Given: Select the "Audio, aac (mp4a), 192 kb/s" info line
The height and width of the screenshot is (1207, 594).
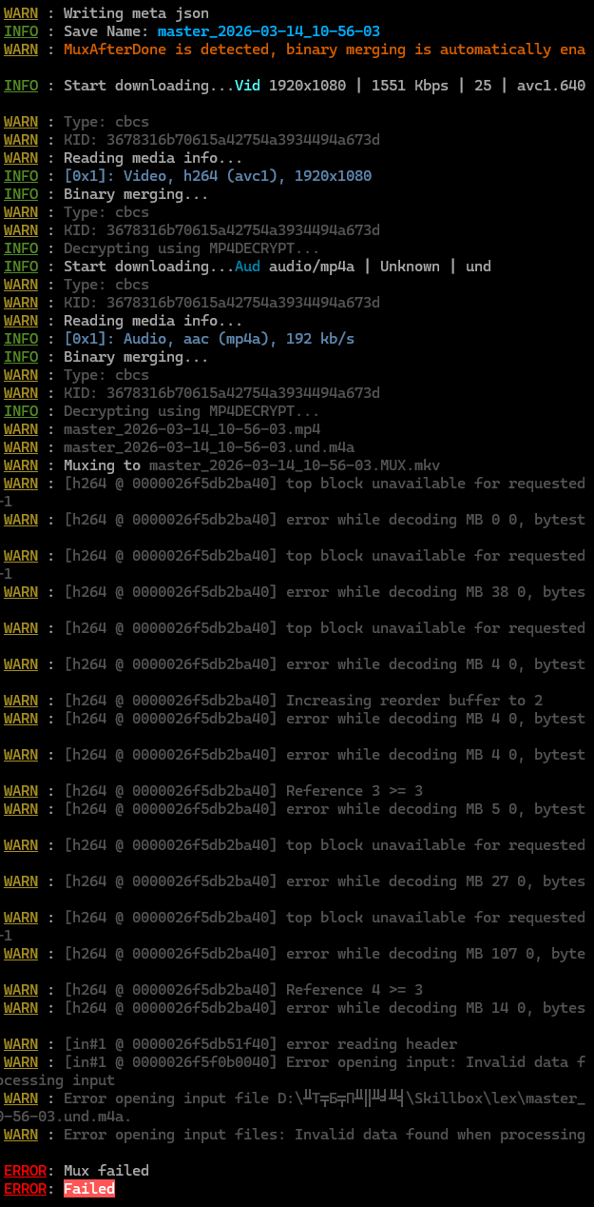Looking at the screenshot, I should pyautogui.click(x=209, y=339).
